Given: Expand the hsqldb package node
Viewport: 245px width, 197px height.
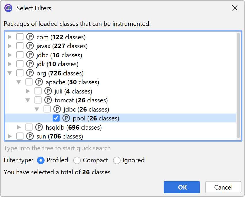Looking at the screenshot, I should 19,127.
